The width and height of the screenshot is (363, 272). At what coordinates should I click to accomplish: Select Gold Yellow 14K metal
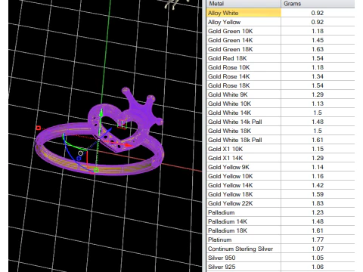pos(244,185)
